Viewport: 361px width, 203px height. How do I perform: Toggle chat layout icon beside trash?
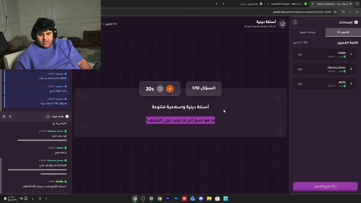coord(4,116)
